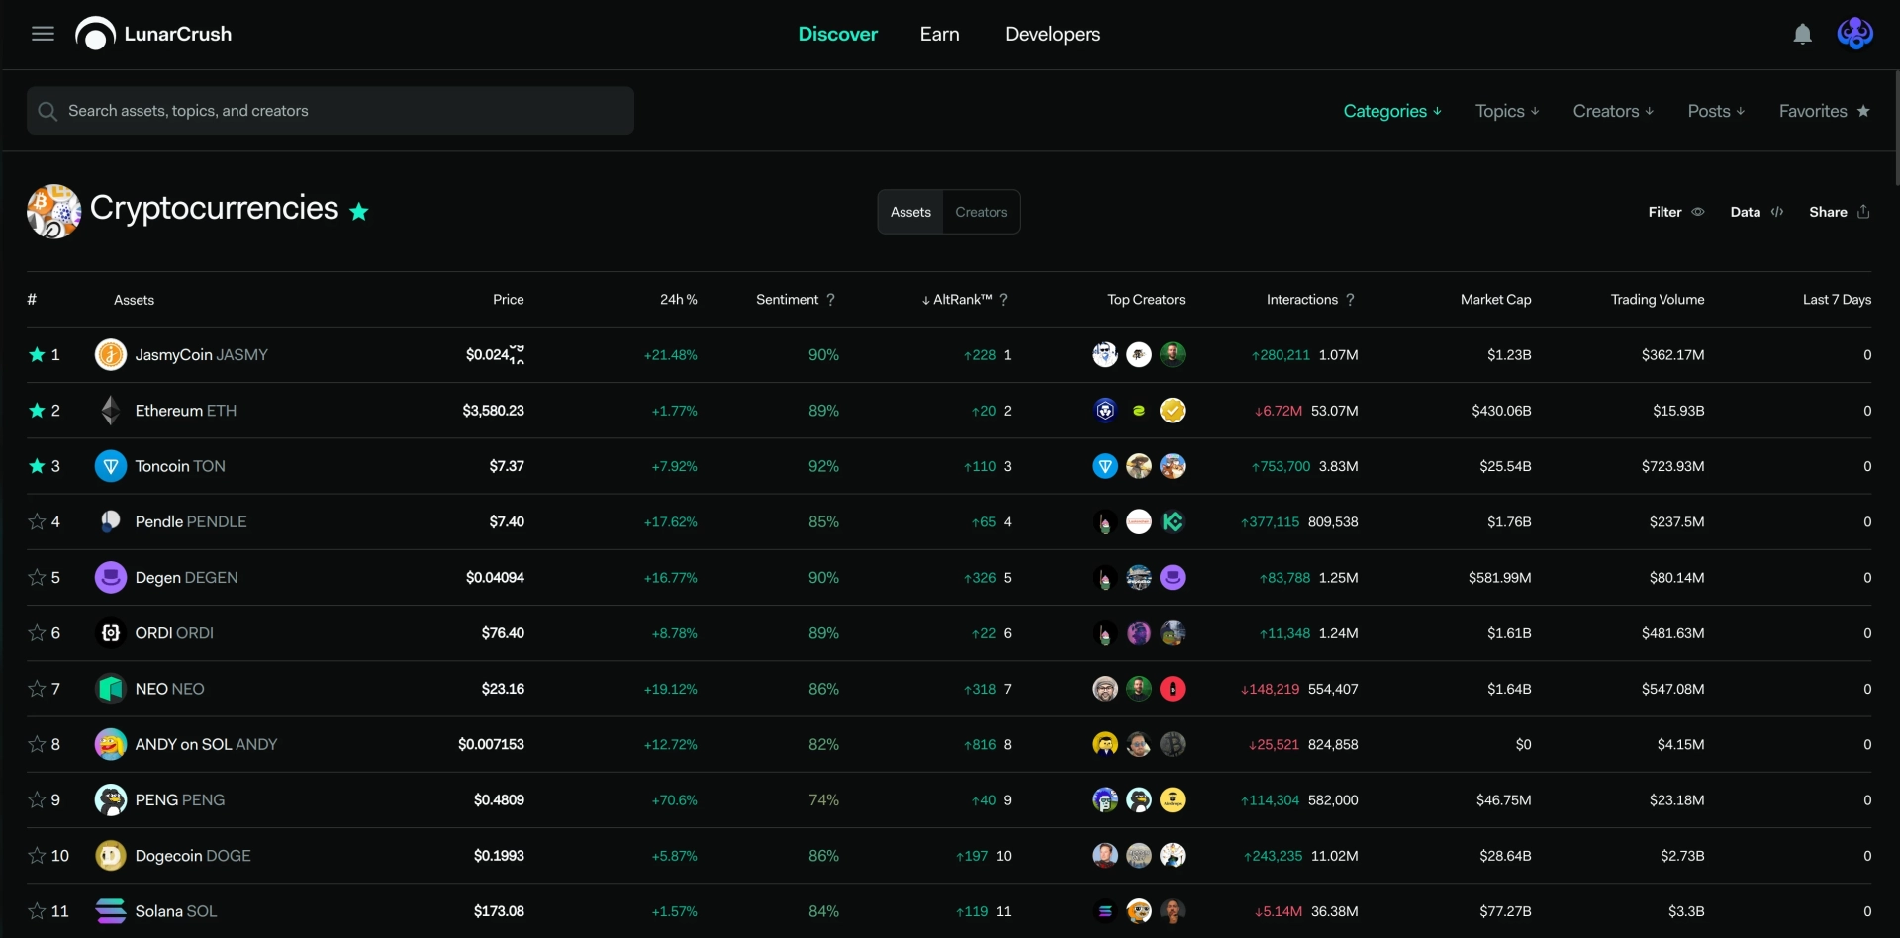Click the Dogecoin coin icon
The width and height of the screenshot is (1900, 938).
[x=111, y=855]
